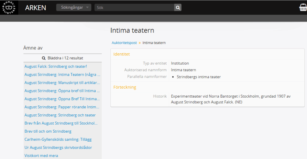Open August Strindberg: Öppna bref till Intima
This screenshot has height=159, width=307.
point(62,91)
